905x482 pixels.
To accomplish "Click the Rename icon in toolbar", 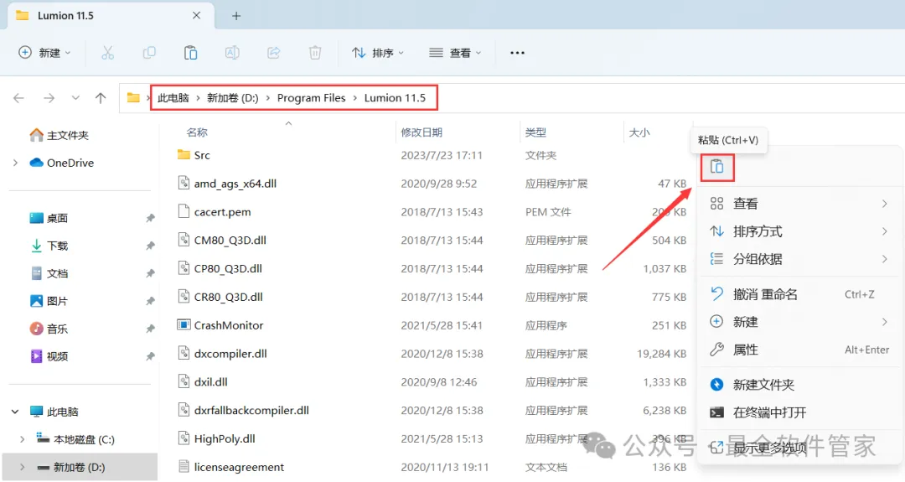I will click(232, 53).
